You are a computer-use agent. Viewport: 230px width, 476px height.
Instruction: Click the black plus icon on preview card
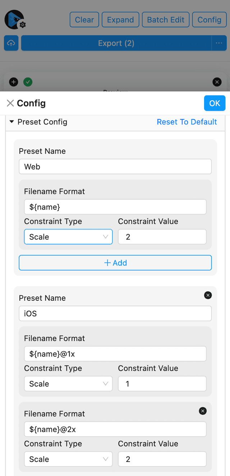click(x=13, y=82)
